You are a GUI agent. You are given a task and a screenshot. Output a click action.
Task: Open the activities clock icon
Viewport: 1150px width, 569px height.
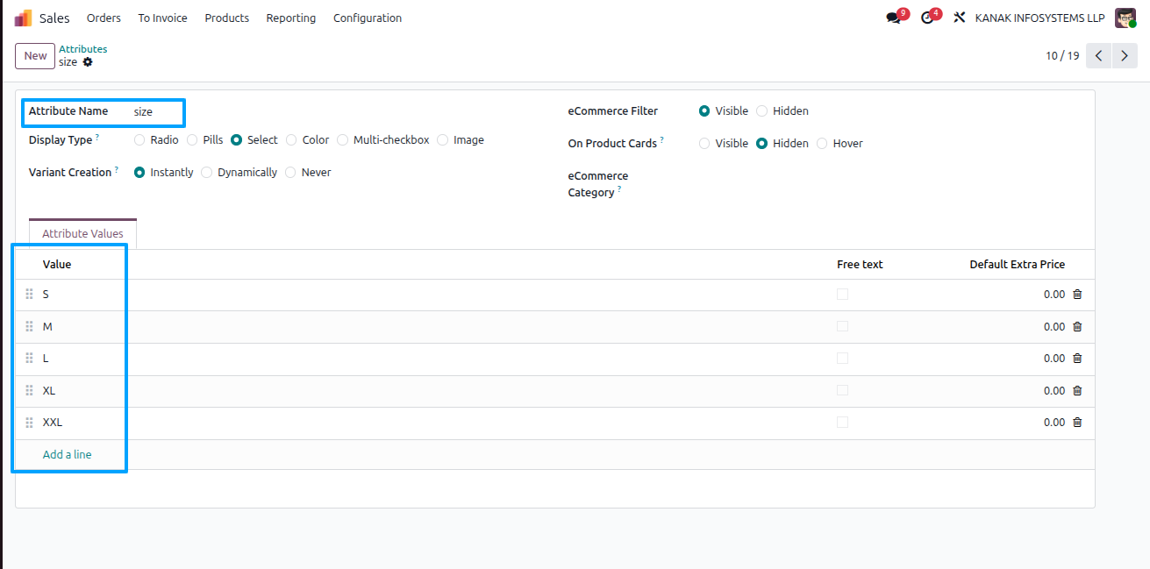pos(927,18)
